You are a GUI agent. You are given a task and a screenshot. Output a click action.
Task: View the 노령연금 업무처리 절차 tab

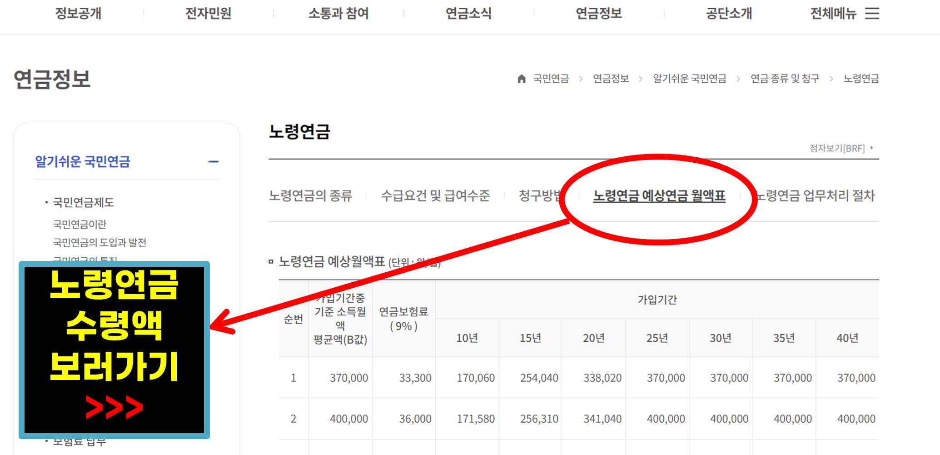click(x=816, y=196)
